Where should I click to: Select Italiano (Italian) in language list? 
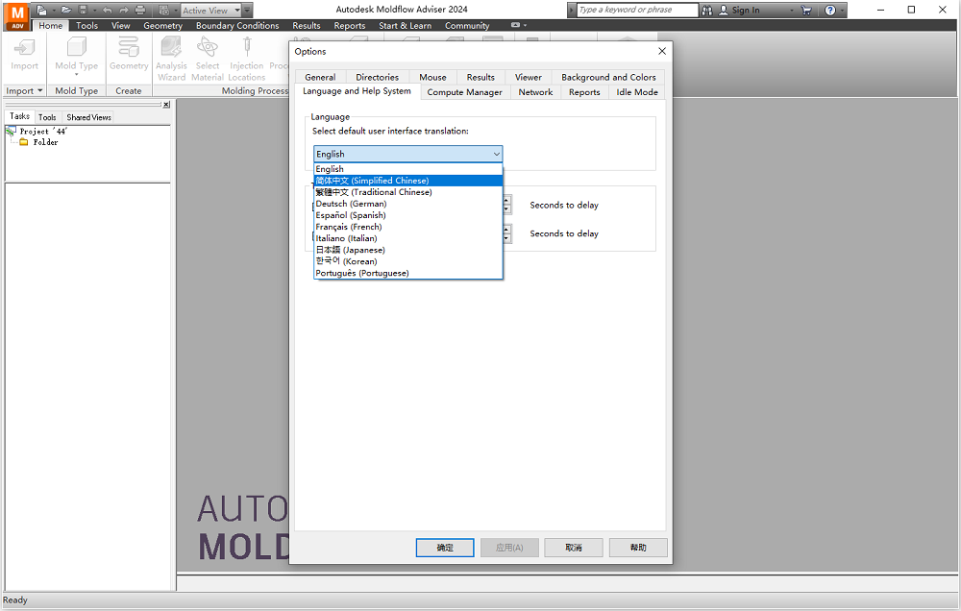tap(408, 238)
